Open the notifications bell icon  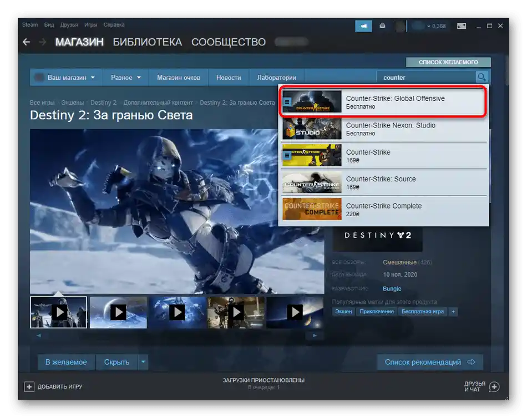(382, 26)
